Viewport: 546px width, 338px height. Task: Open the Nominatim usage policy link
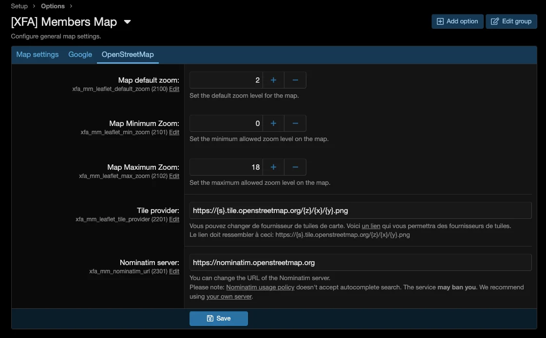pyautogui.click(x=260, y=287)
